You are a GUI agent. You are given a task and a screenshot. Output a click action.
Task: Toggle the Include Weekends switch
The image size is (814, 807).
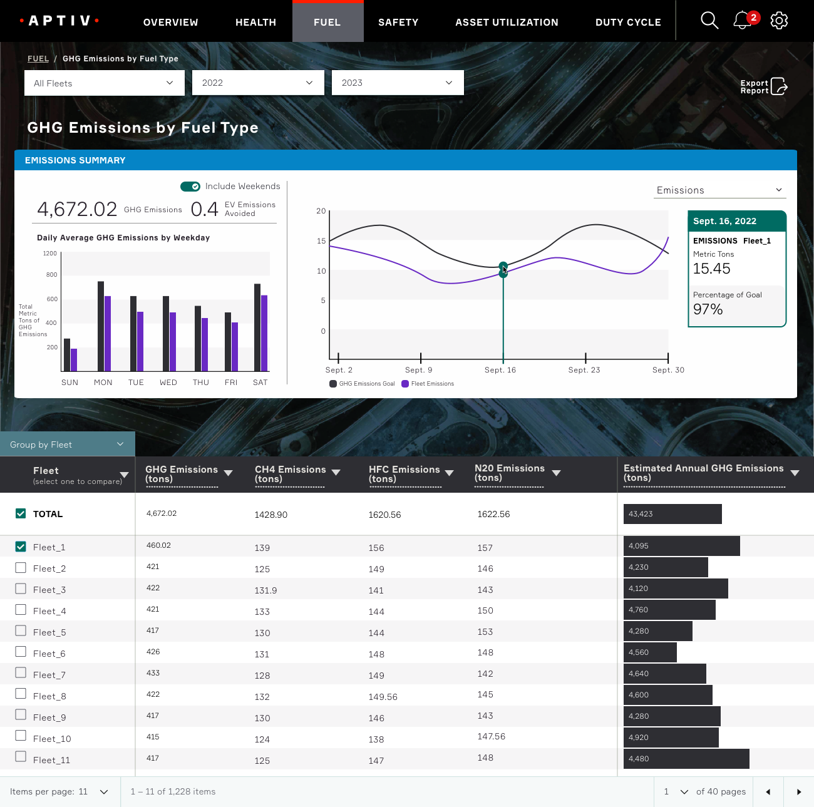click(x=190, y=187)
